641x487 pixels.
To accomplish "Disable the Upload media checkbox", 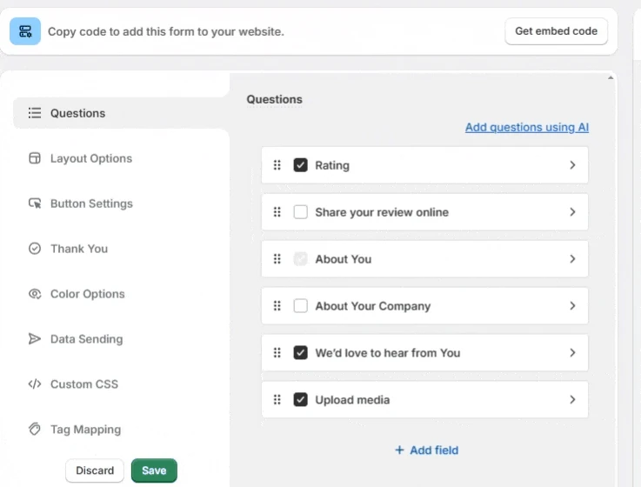I will (x=300, y=399).
